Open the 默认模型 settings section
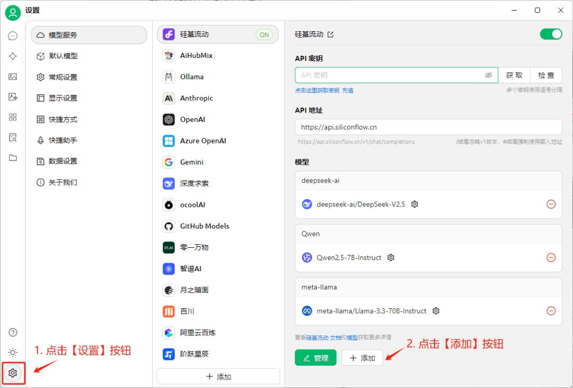This screenshot has height=388, width=573. pos(89,56)
